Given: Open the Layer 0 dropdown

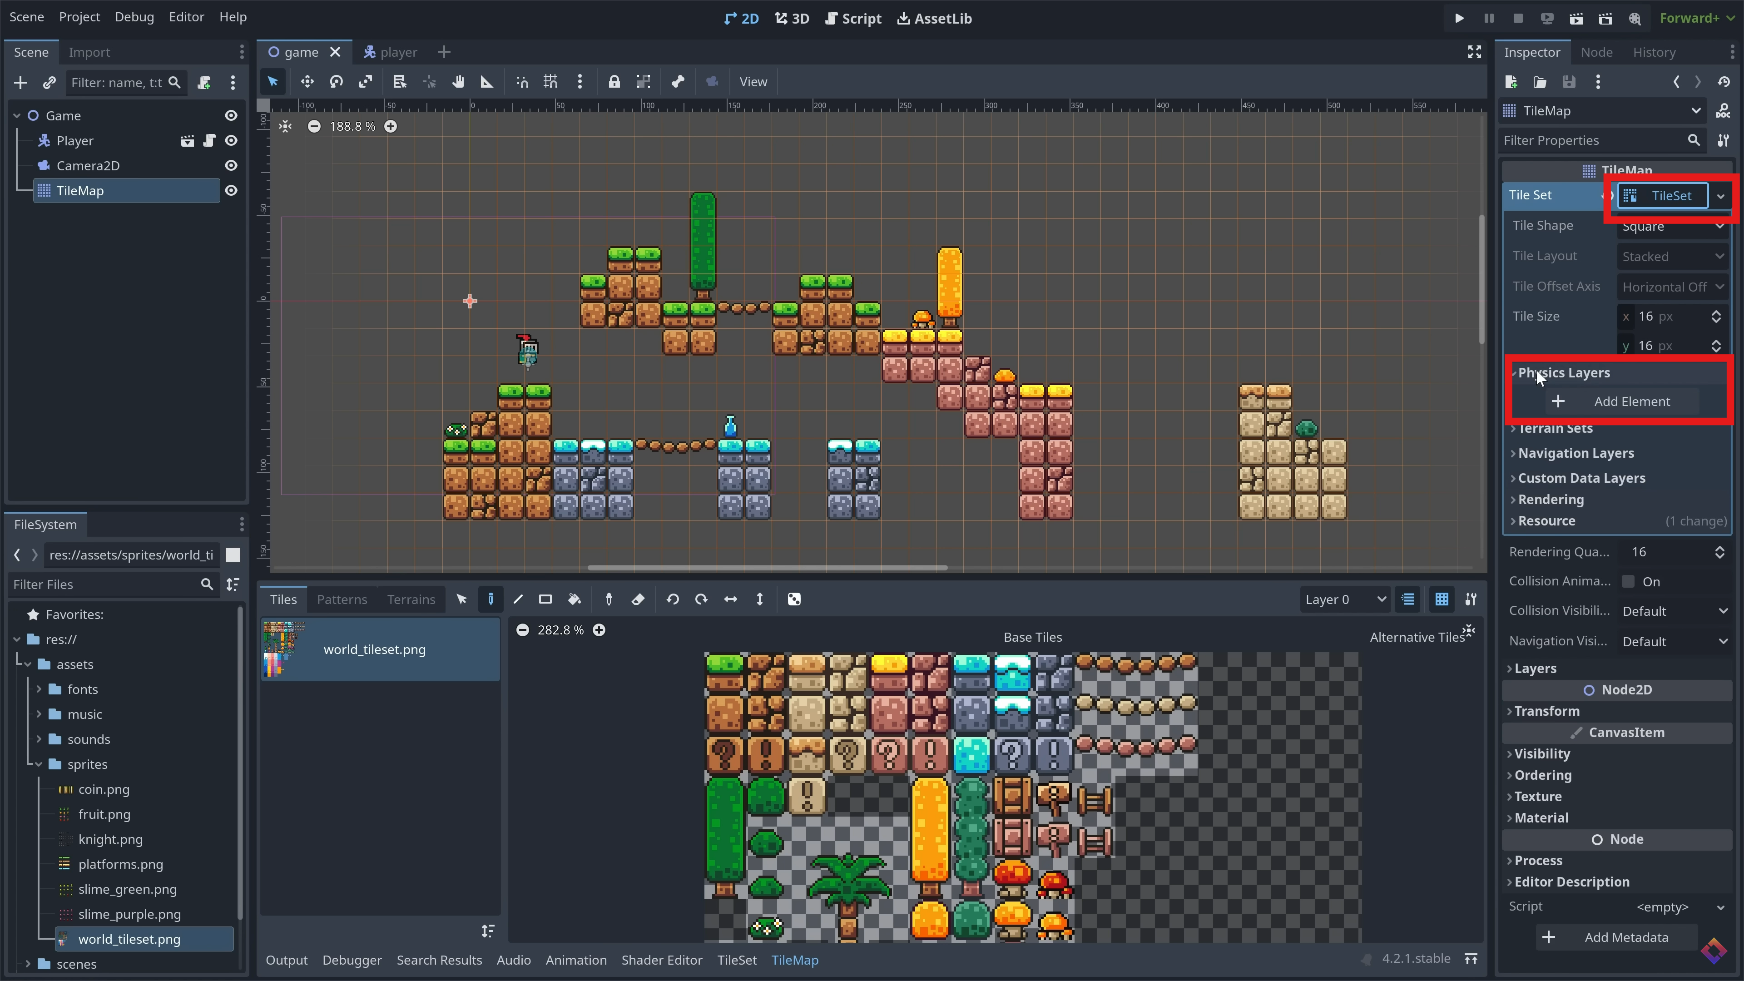Looking at the screenshot, I should pyautogui.click(x=1344, y=599).
